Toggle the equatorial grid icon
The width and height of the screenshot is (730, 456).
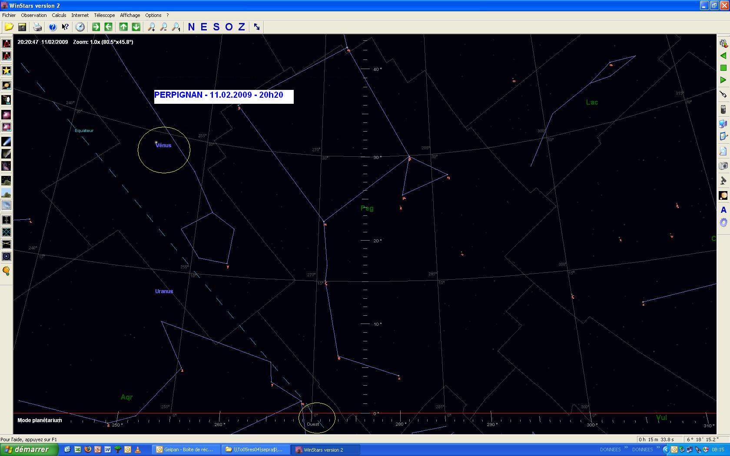click(x=7, y=232)
